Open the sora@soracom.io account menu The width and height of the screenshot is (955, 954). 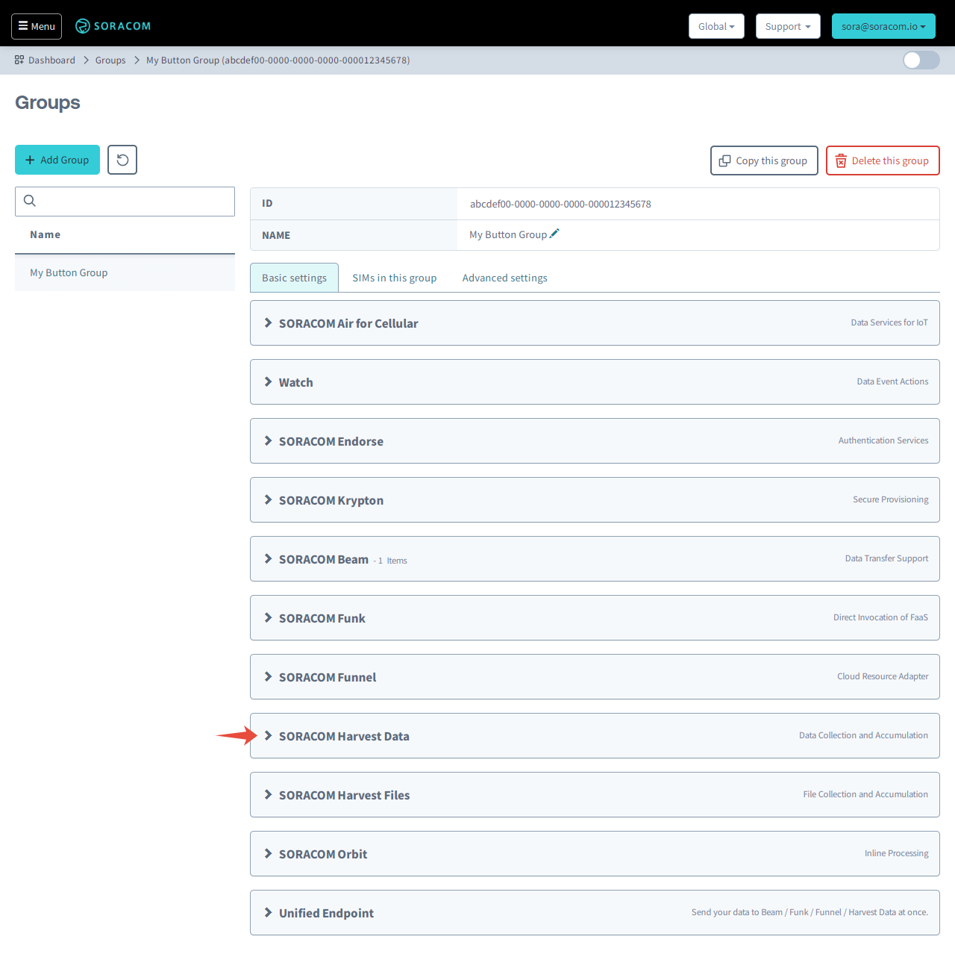click(883, 26)
